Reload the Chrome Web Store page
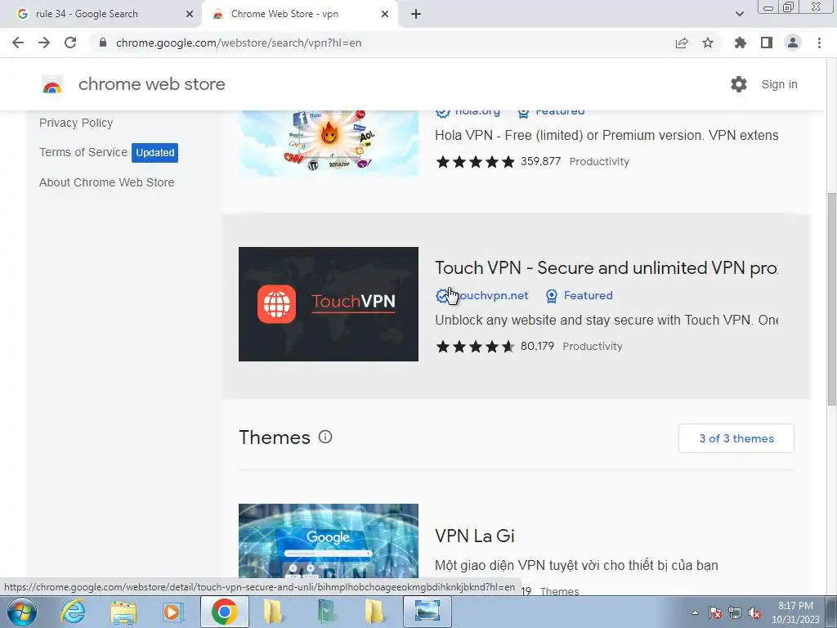Screen dimensions: 837x628 (x=70, y=43)
